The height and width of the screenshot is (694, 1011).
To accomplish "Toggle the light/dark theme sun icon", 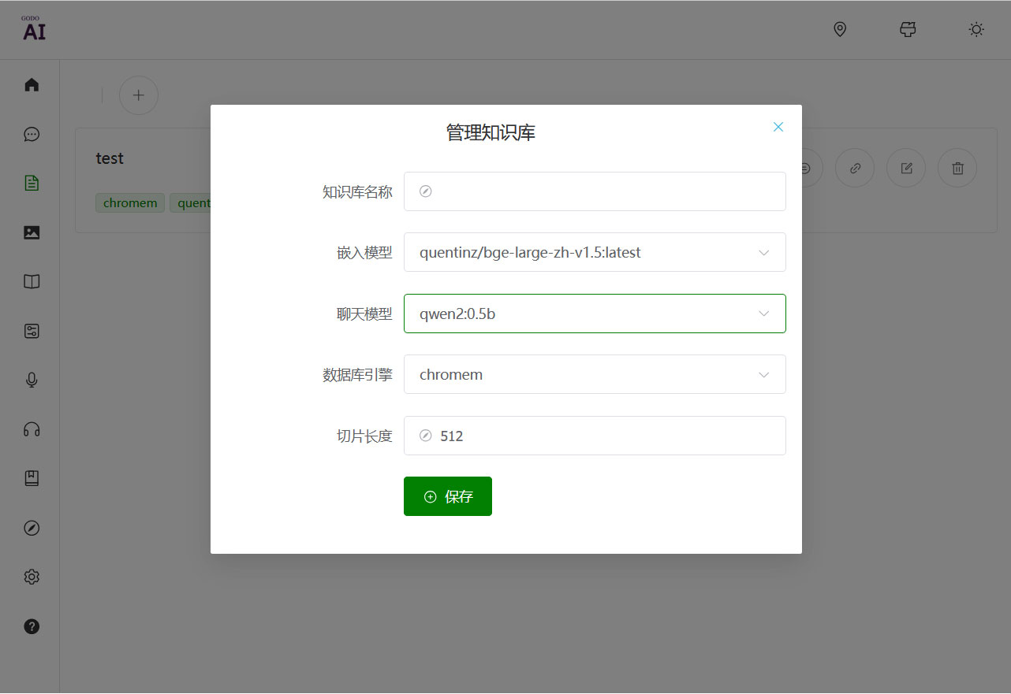I will point(976,30).
